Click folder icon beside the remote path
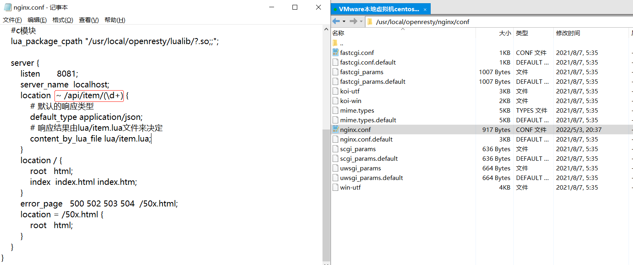The height and width of the screenshot is (265, 633). point(370,22)
